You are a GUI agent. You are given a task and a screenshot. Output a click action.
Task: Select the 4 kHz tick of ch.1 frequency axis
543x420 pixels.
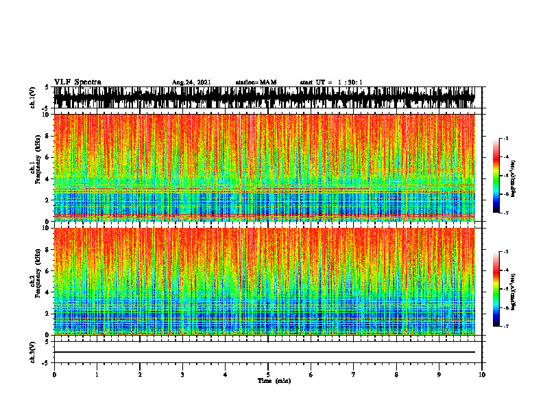pos(49,179)
